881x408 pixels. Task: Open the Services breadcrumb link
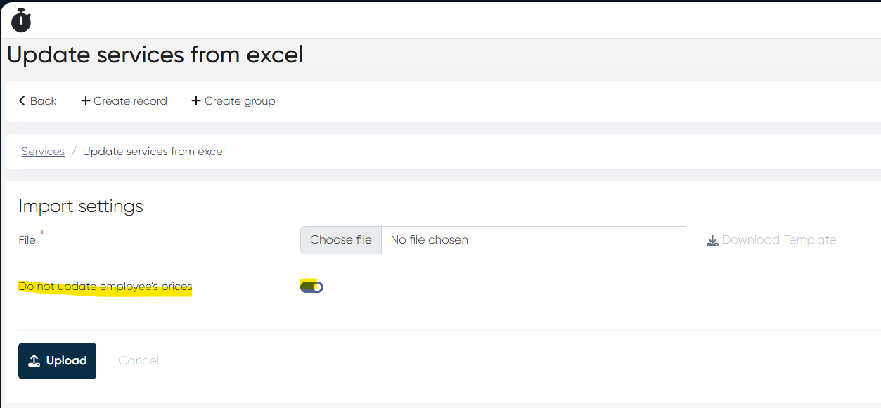(x=43, y=152)
